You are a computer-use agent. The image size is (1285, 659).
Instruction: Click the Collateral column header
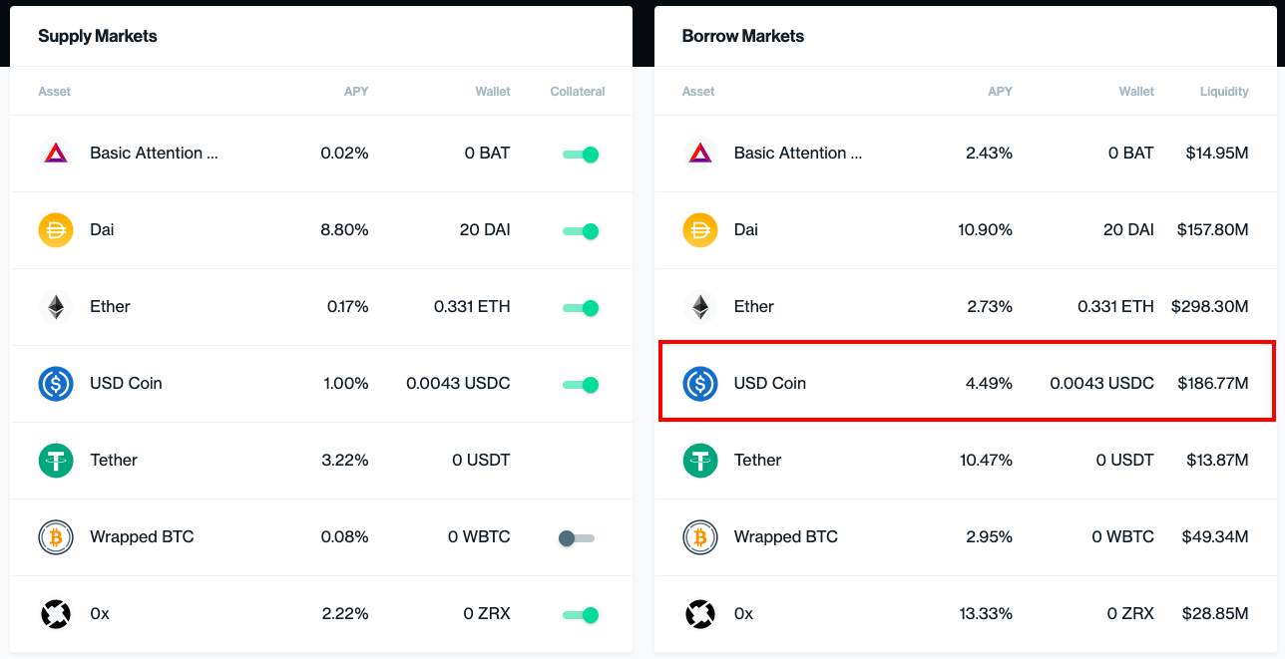coord(578,92)
